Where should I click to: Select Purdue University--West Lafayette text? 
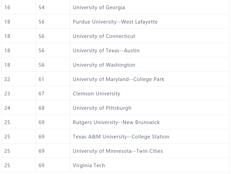click(x=115, y=22)
